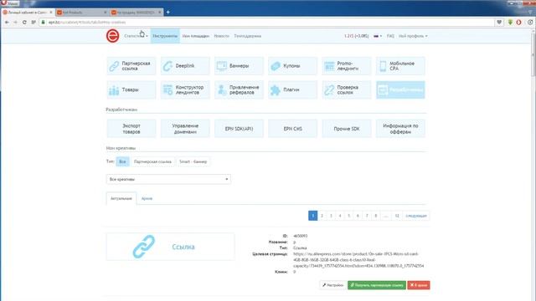This screenshot has width=536, height=301.
Task: Open the Deeplink tool tile
Action: click(x=185, y=66)
